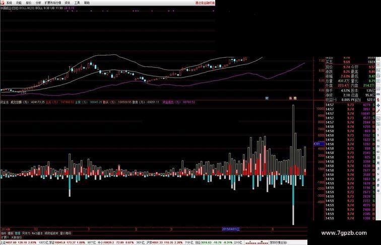Switch to yearly 年 period

pyautogui.click(x=378, y=191)
